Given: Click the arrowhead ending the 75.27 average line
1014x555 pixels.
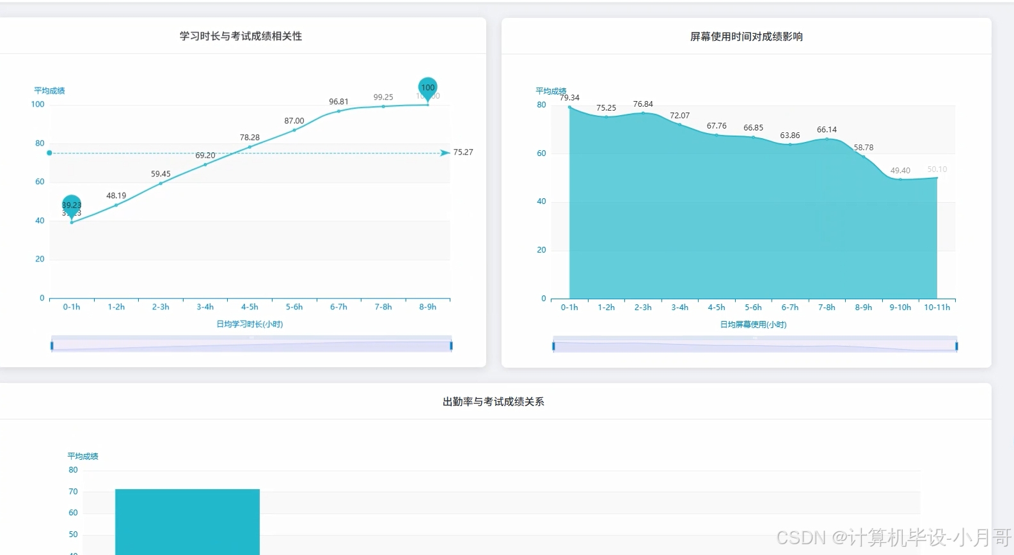Looking at the screenshot, I should pos(445,153).
